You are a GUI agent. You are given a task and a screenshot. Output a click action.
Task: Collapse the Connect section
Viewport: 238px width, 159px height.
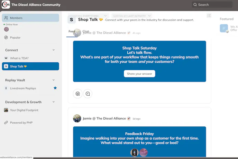point(54,50)
